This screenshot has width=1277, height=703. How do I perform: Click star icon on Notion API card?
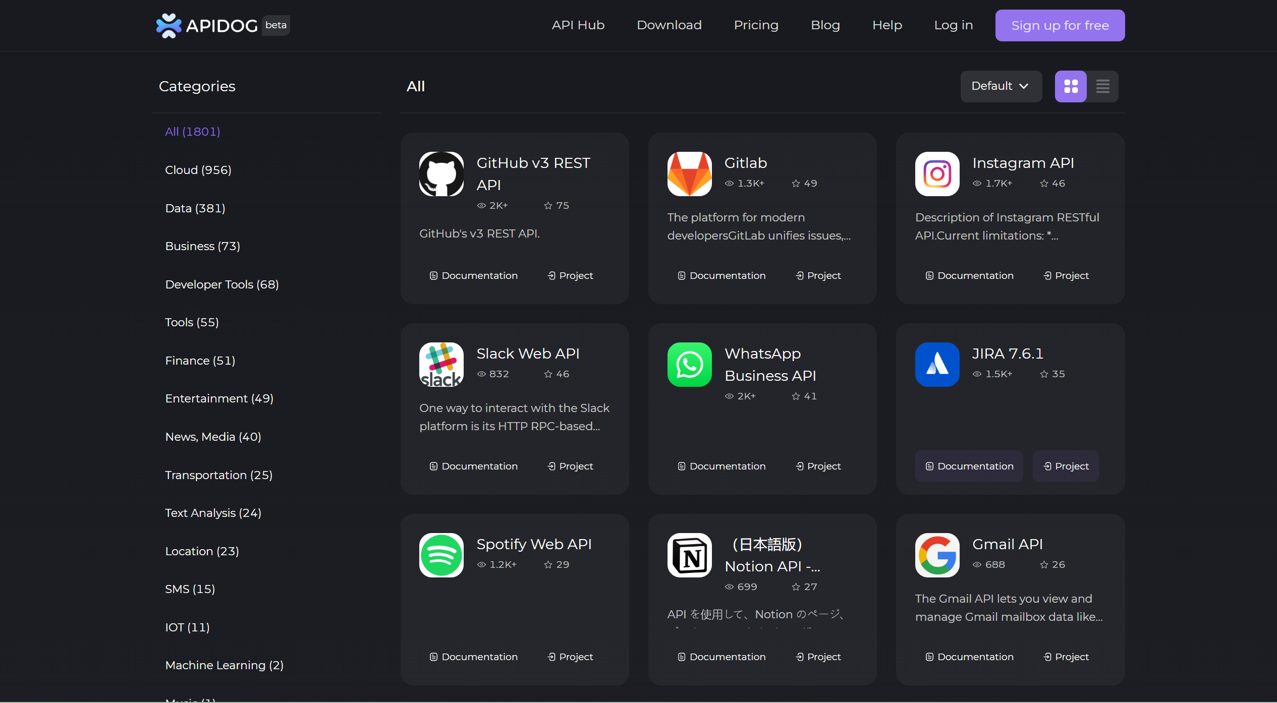click(x=796, y=587)
